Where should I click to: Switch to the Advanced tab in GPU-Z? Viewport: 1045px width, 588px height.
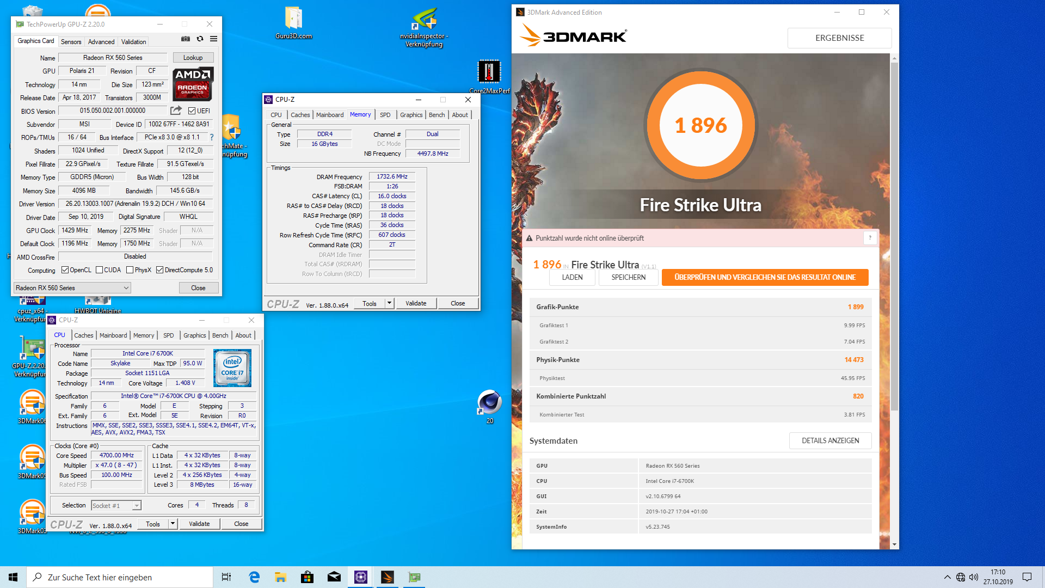(x=101, y=42)
